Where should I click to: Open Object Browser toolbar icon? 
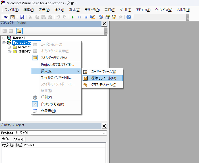(x=114, y=17)
